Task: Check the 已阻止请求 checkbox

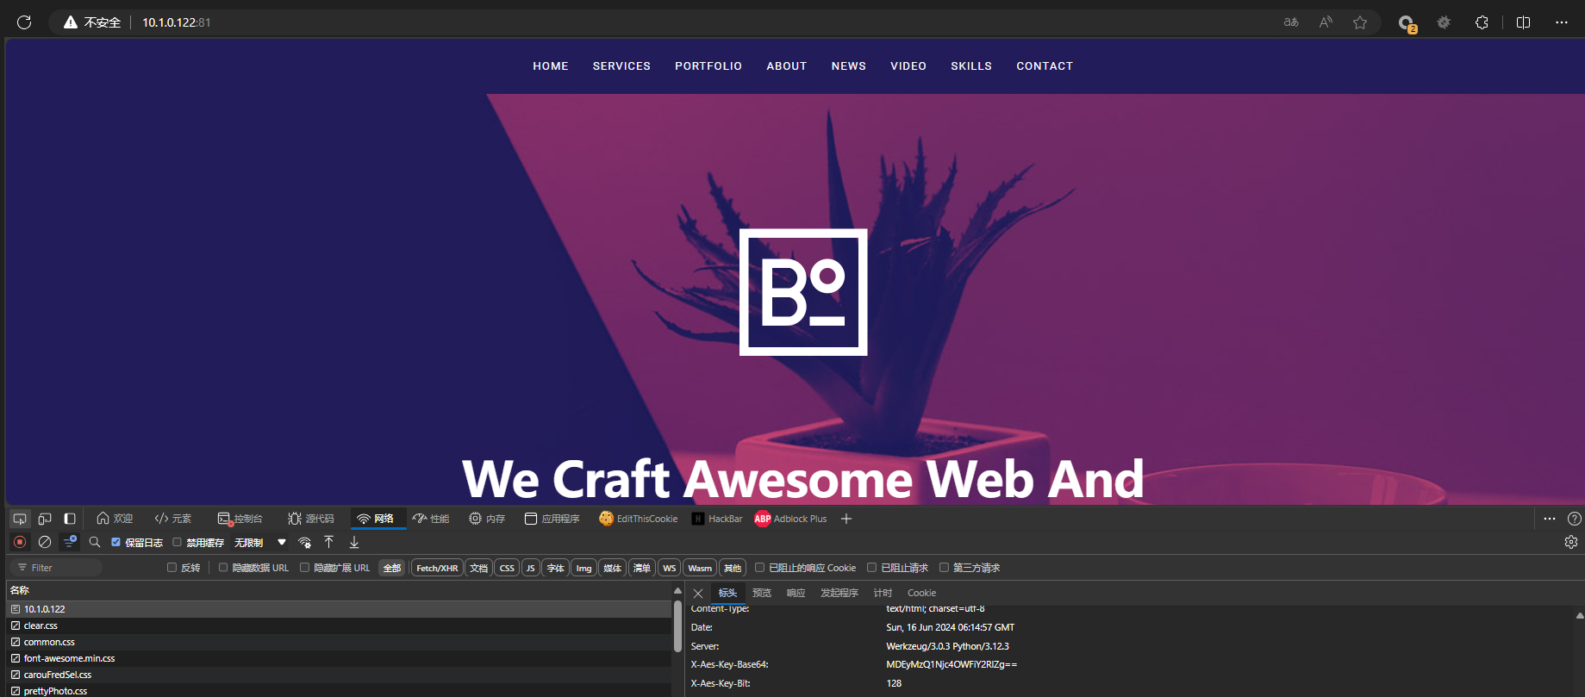Action: 871,567
